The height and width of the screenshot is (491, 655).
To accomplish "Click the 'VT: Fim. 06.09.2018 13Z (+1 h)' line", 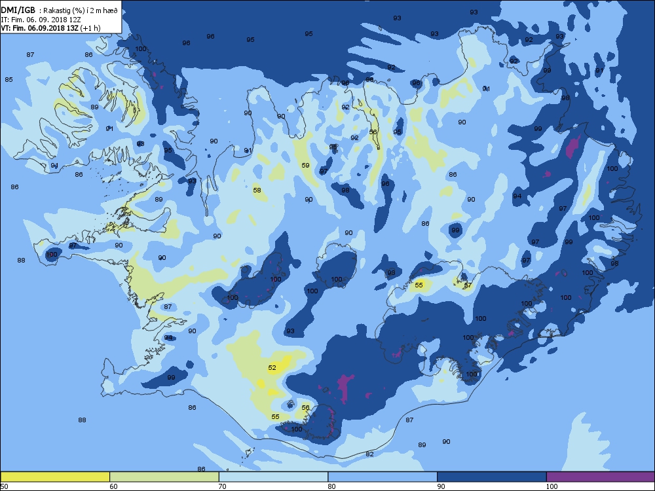I will tap(50, 28).
